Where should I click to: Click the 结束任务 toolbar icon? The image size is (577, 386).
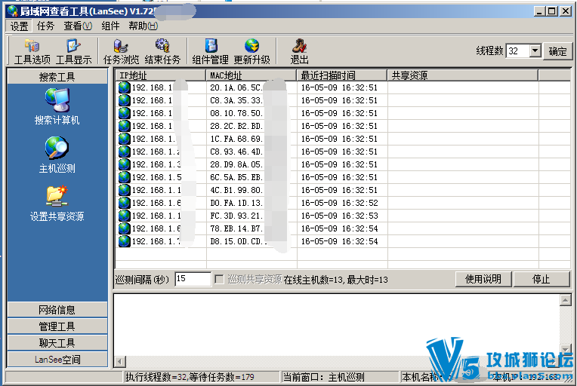tap(162, 51)
